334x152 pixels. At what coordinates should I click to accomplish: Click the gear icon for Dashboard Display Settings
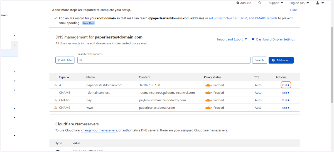[x=253, y=39]
